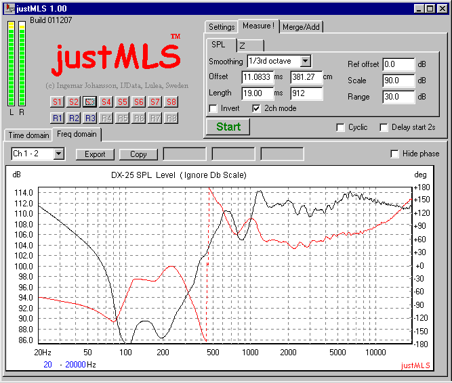Maximize the justMLS window
The height and width of the screenshot is (383, 452).
pyautogui.click(x=430, y=9)
